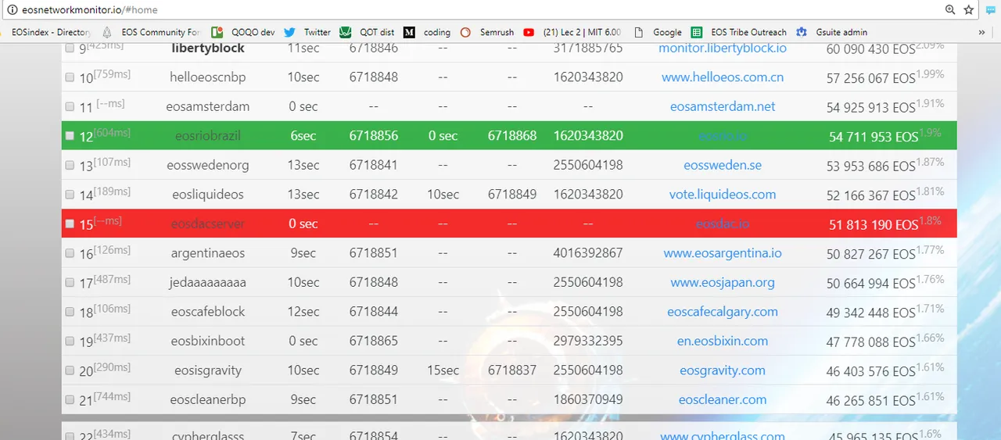Tick the checkbox for row 16 argentinaeos
This screenshot has width=1001, height=440.
pyautogui.click(x=70, y=253)
